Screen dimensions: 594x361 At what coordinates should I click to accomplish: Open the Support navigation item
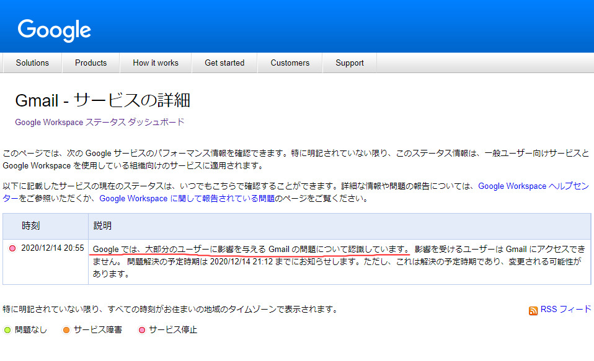(350, 63)
